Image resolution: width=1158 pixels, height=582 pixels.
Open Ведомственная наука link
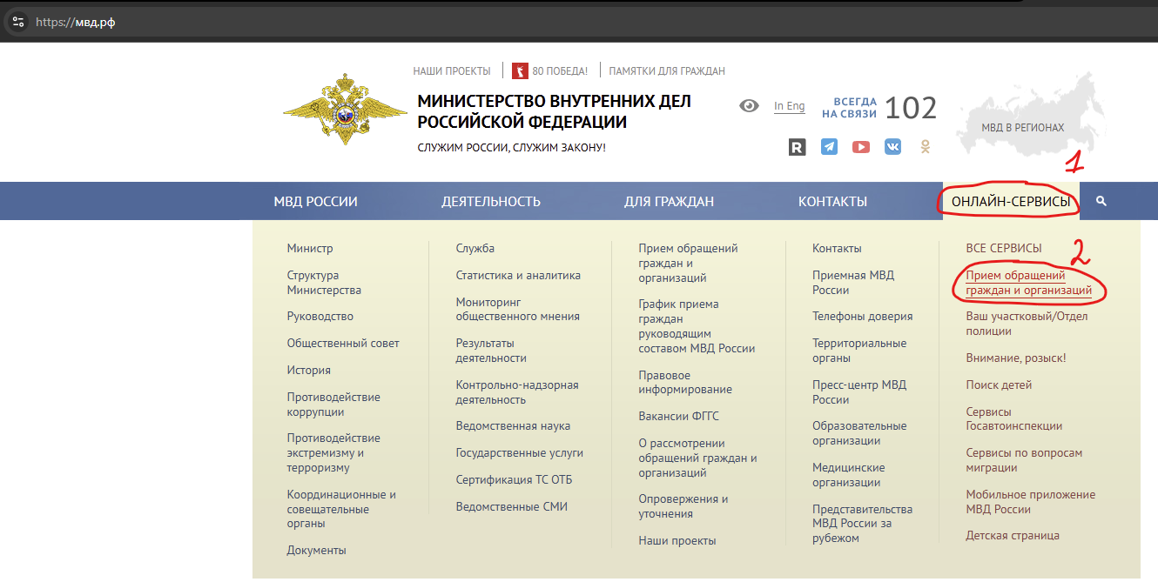(x=513, y=425)
